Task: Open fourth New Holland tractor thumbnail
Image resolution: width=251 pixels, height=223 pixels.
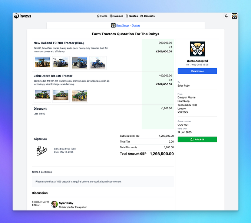Action: [x=98, y=63]
